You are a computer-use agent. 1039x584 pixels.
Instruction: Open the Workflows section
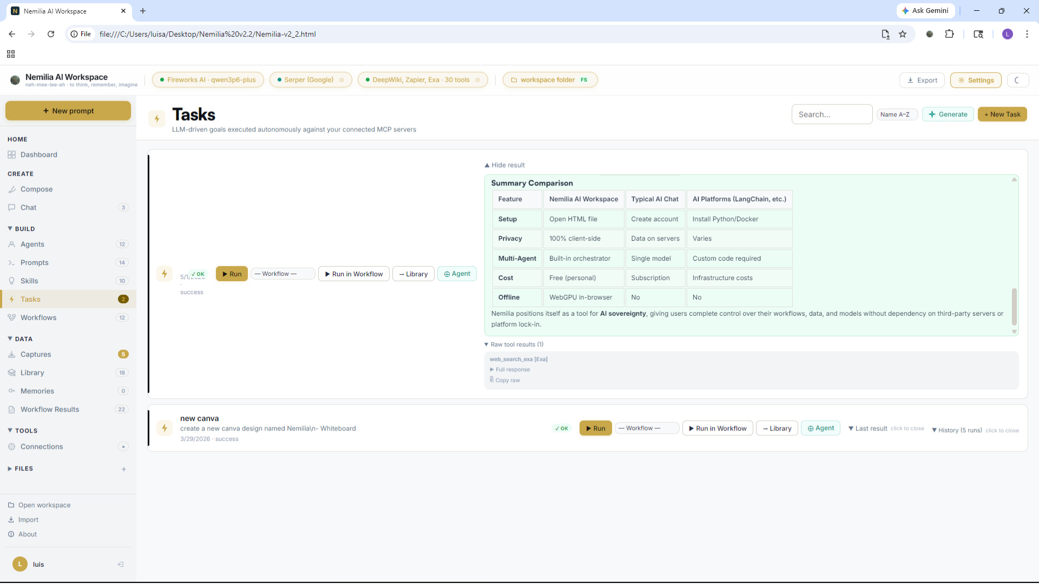(68, 318)
